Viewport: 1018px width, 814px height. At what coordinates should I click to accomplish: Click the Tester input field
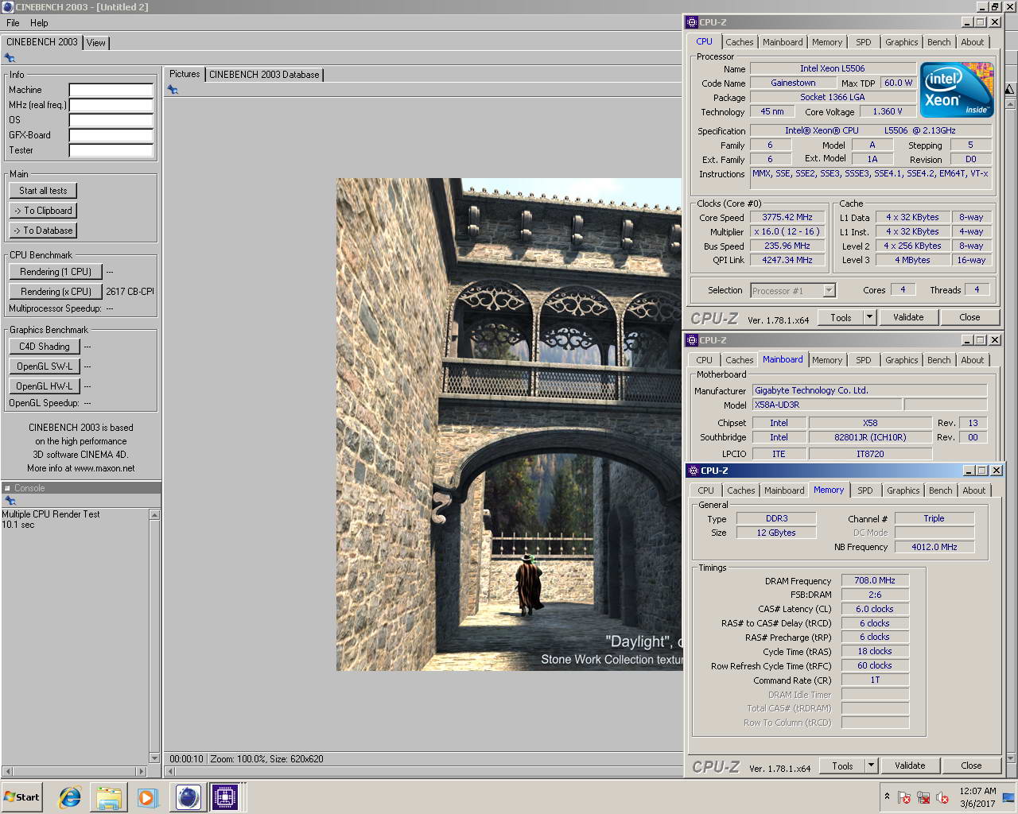(x=111, y=150)
